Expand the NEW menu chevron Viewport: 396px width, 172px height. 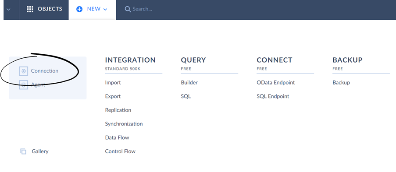coord(105,9)
